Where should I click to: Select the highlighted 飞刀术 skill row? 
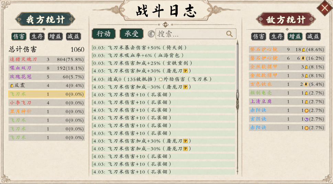click(47, 94)
